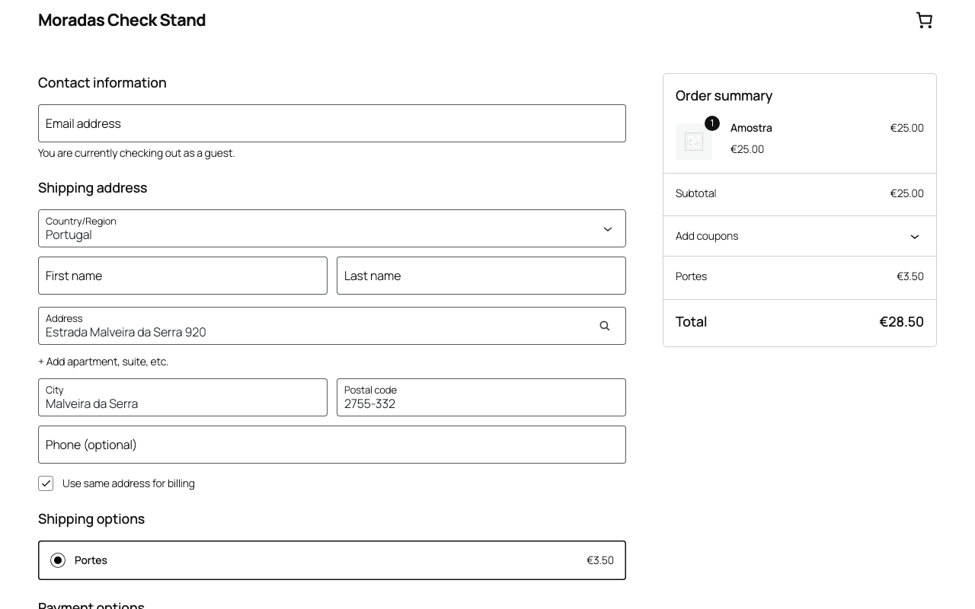Click the quantity badge on Amostra
The height and width of the screenshot is (609, 975).
(x=712, y=123)
